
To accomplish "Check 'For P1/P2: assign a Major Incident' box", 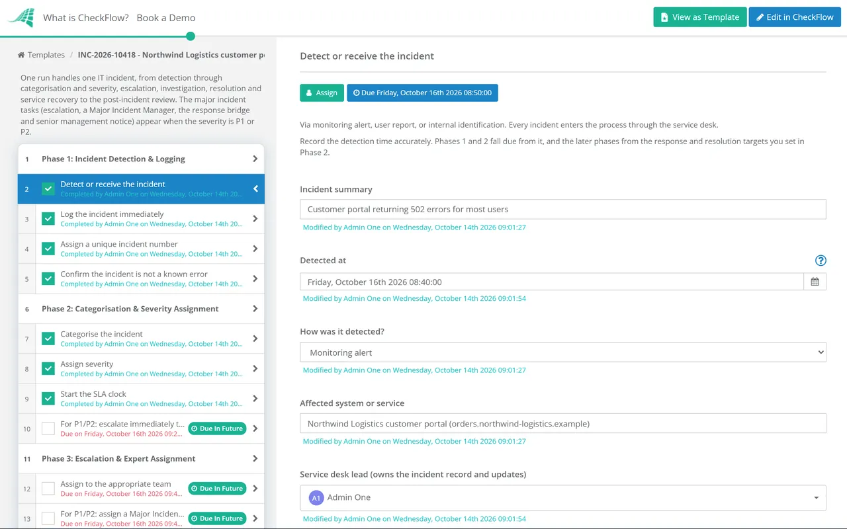I will (48, 518).
